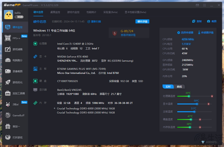224x147 pixels.
Task: Click the 主板 motherboard icon
Action: (x=35, y=69)
